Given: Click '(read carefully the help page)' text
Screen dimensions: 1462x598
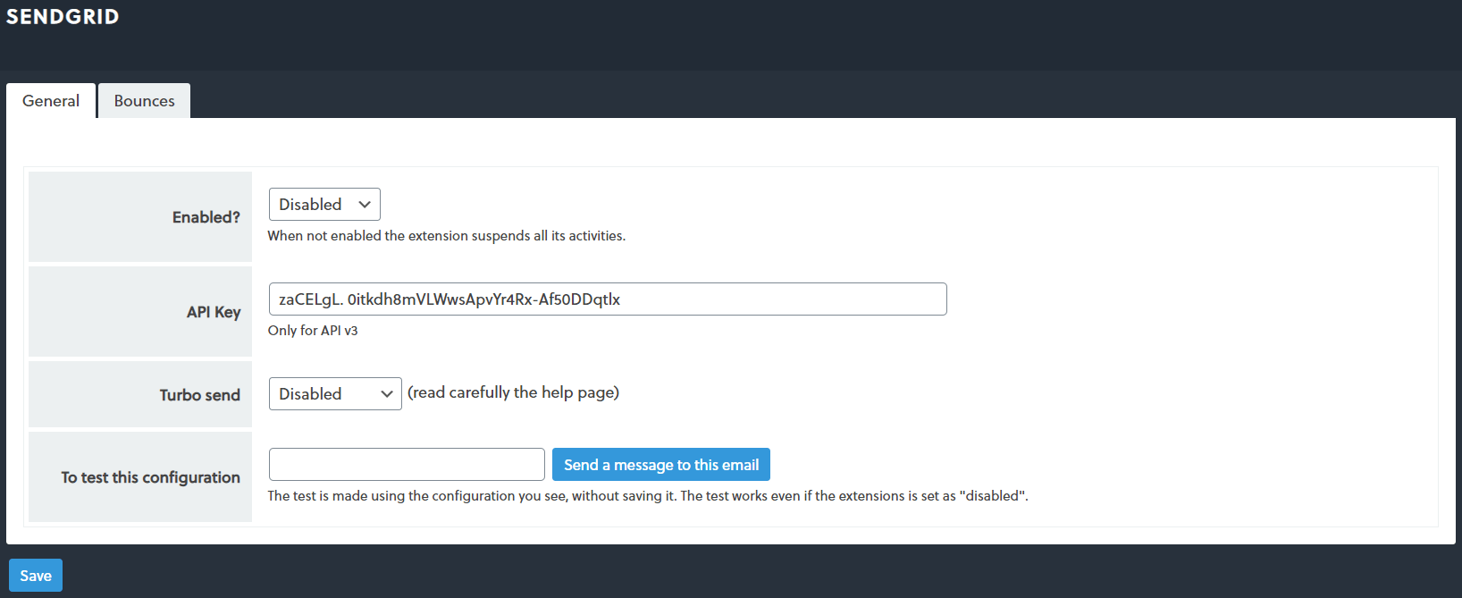Looking at the screenshot, I should tap(514, 392).
